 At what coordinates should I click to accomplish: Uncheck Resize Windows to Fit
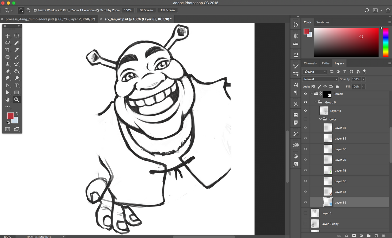coord(35,10)
